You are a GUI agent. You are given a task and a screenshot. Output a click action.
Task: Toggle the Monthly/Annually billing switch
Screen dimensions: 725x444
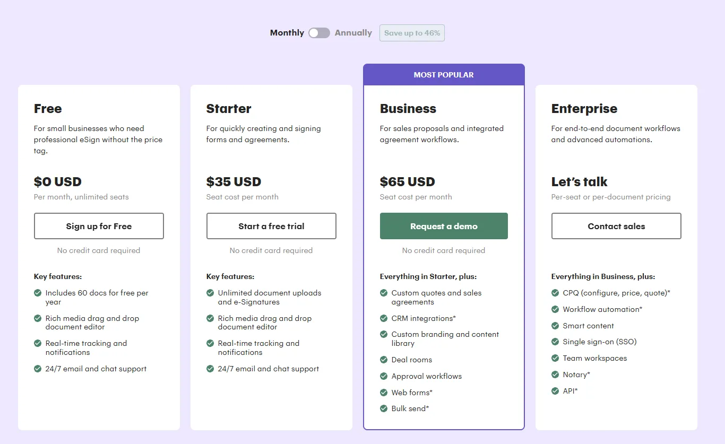click(319, 33)
